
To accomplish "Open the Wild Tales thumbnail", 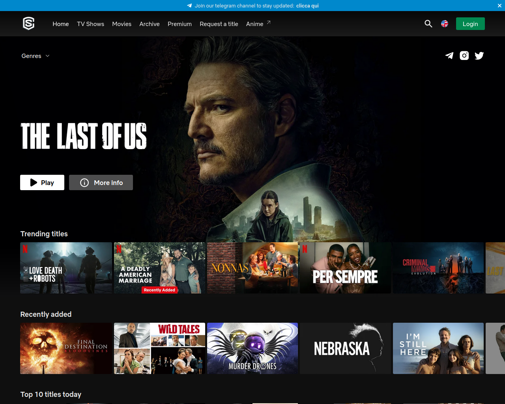I will [159, 348].
